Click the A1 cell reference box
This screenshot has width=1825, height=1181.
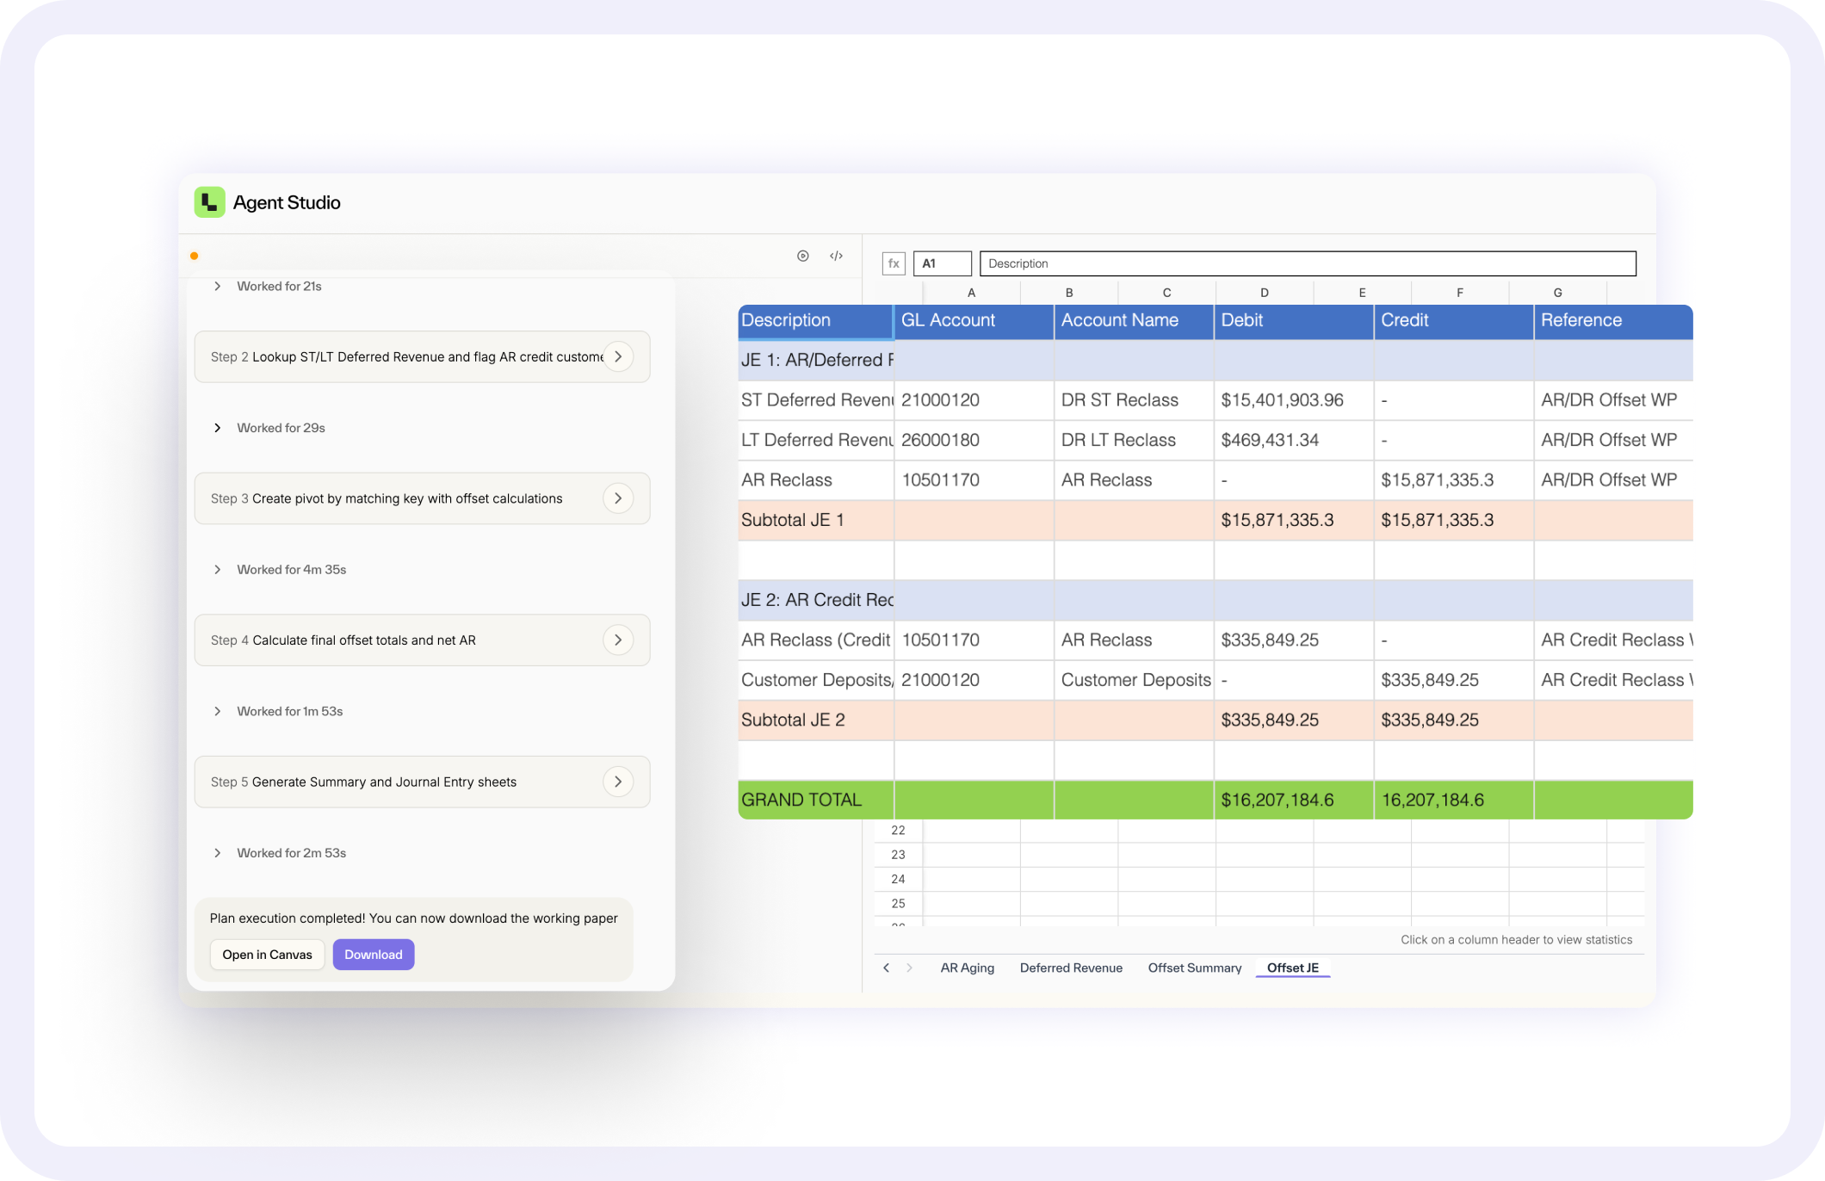[x=942, y=263]
